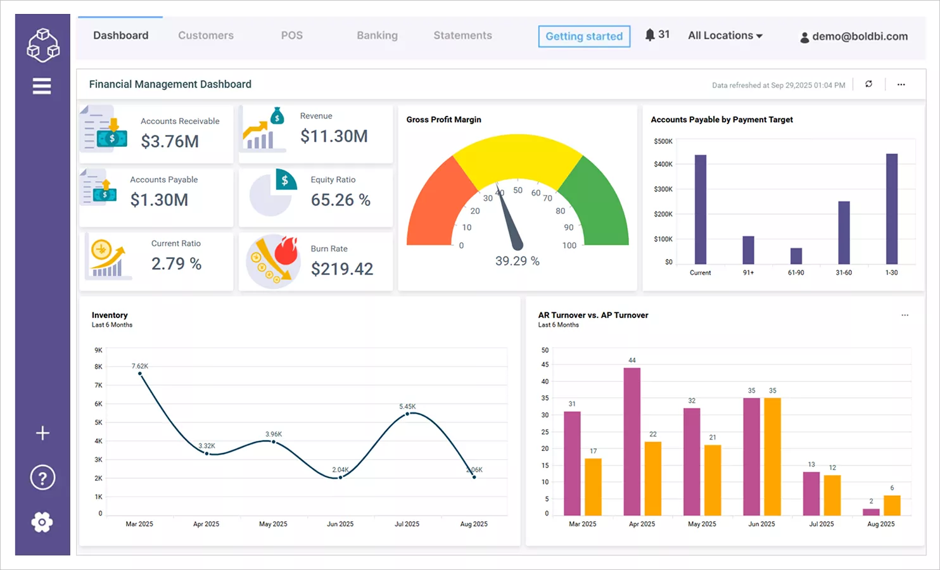Screen dimensions: 940x570
Task: Open the hamburger menu in the sidebar
Action: pyautogui.click(x=42, y=85)
